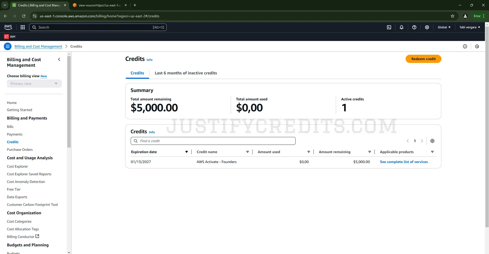Open Cost Categories in the sidebar
489x254 pixels.
(19, 221)
